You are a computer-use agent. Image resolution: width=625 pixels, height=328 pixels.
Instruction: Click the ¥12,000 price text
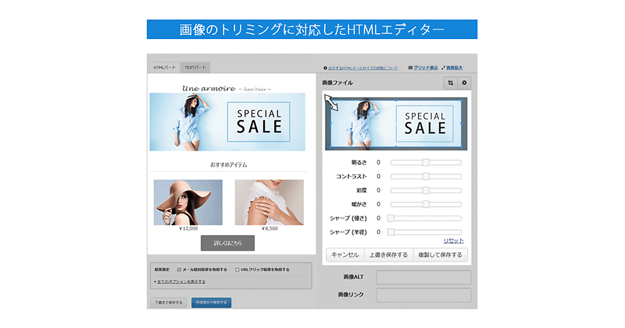189,229
